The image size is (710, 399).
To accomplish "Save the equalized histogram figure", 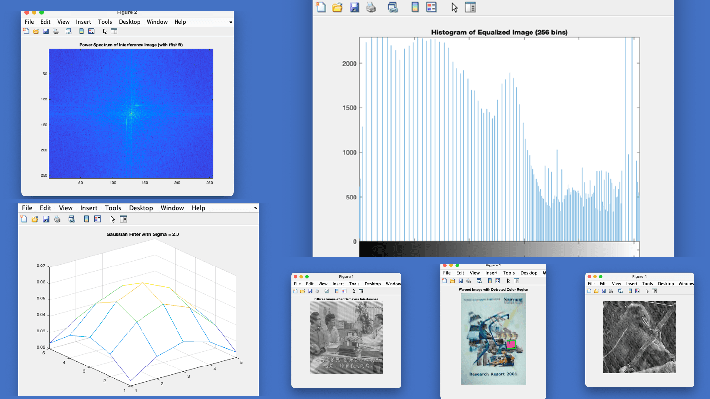I will pyautogui.click(x=355, y=7).
